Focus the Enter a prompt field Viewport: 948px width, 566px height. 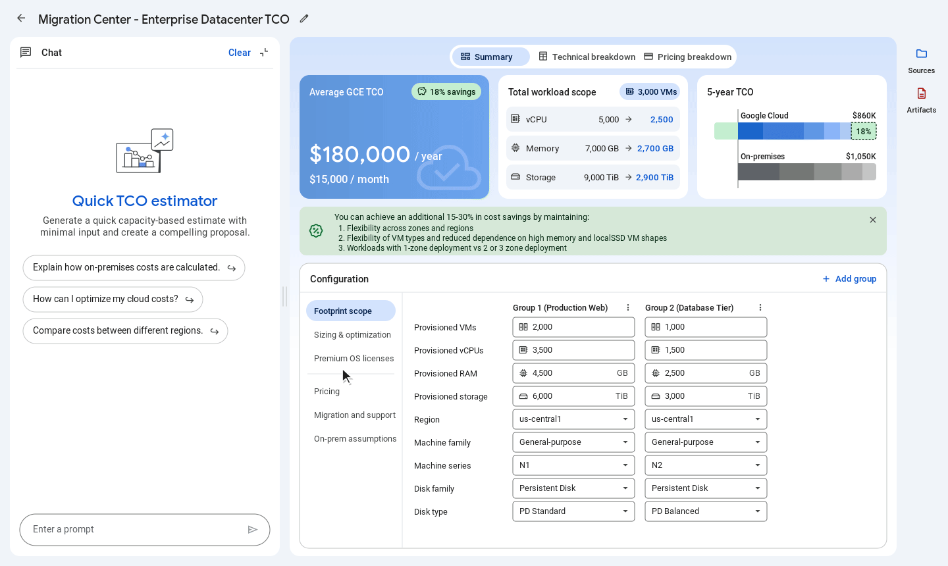tap(145, 529)
